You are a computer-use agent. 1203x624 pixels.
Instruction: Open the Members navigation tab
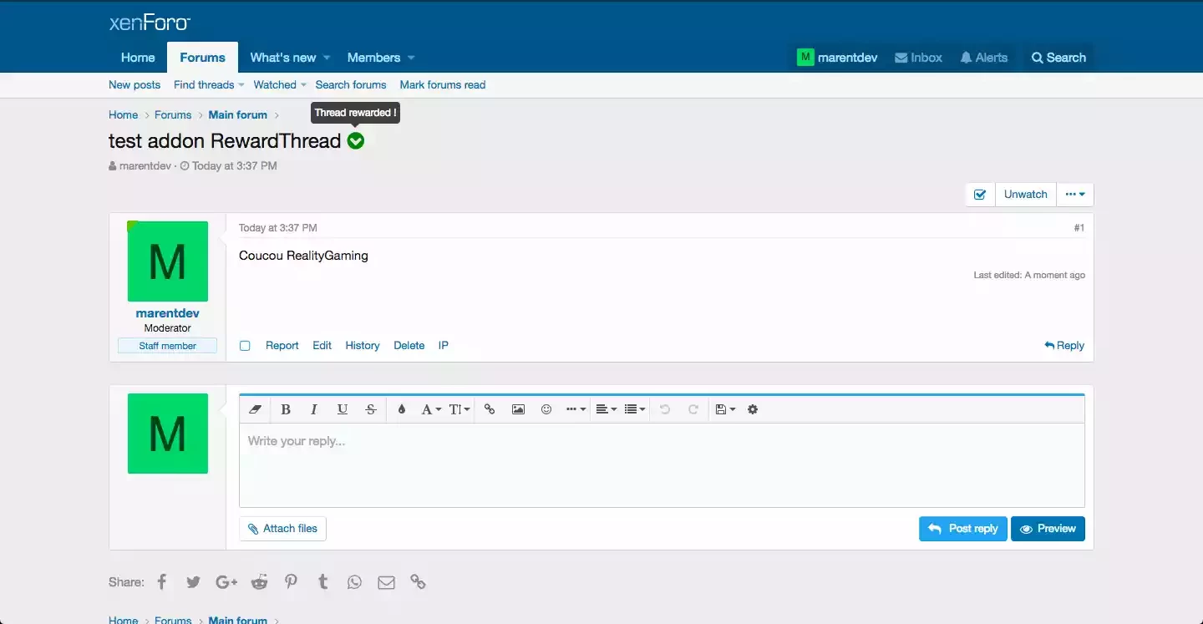(373, 58)
